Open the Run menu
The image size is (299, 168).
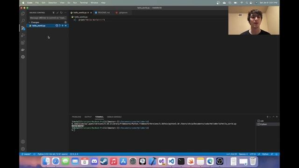click(x=75, y=3)
